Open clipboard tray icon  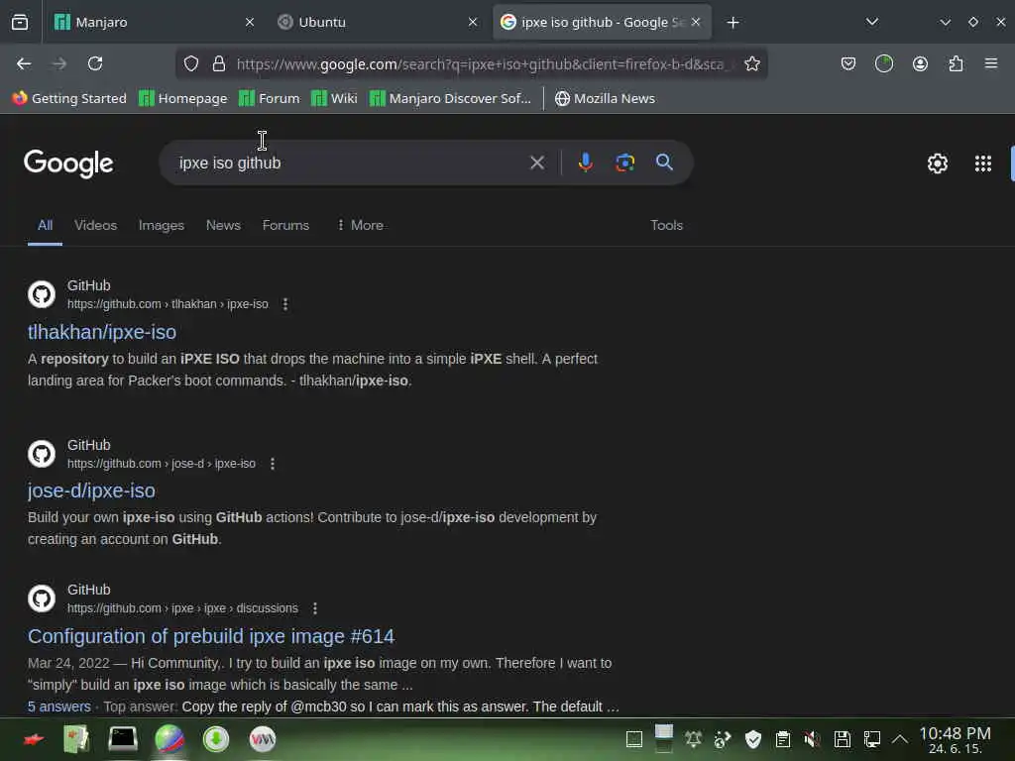(783, 739)
